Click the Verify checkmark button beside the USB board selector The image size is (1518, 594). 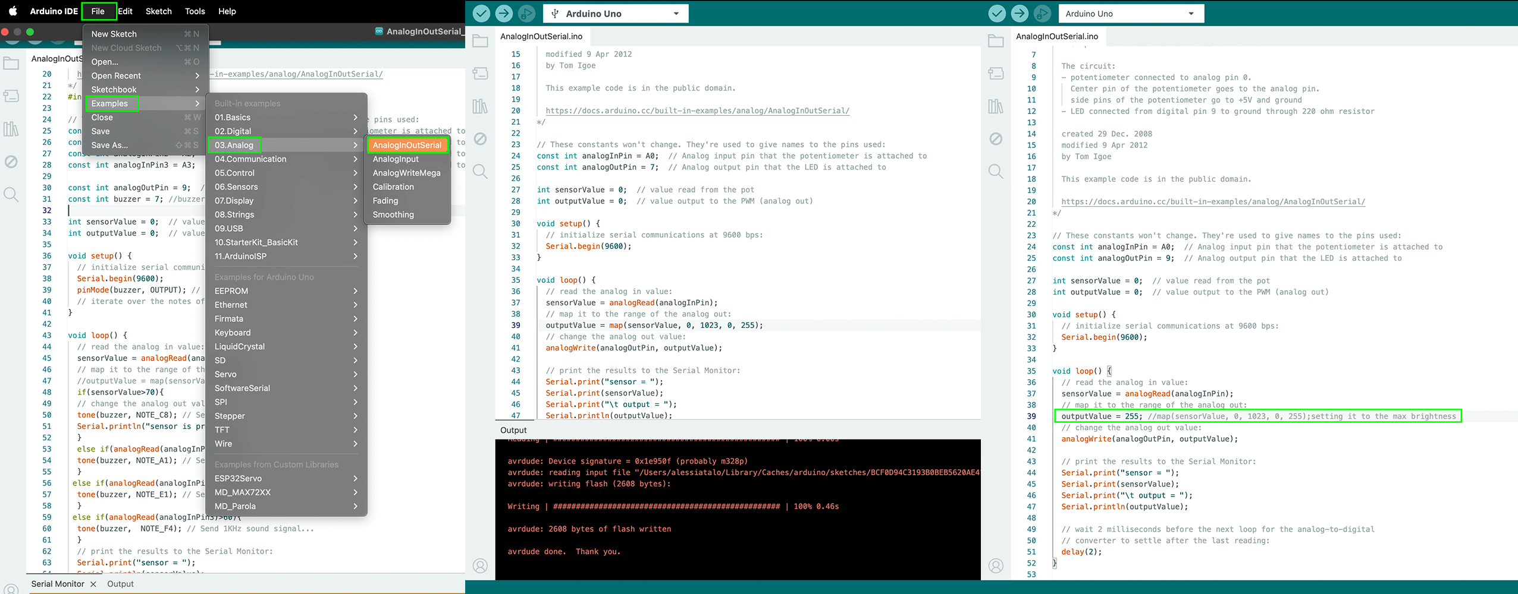click(x=481, y=13)
